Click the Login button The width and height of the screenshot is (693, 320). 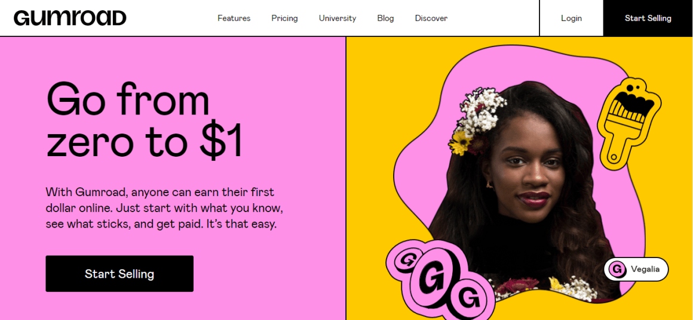pos(572,18)
